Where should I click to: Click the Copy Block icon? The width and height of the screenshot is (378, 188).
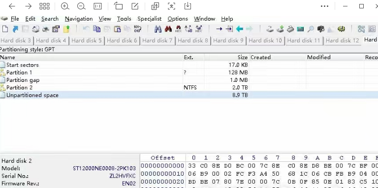96,29
